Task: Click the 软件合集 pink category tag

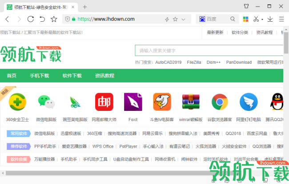Action: click(19, 159)
